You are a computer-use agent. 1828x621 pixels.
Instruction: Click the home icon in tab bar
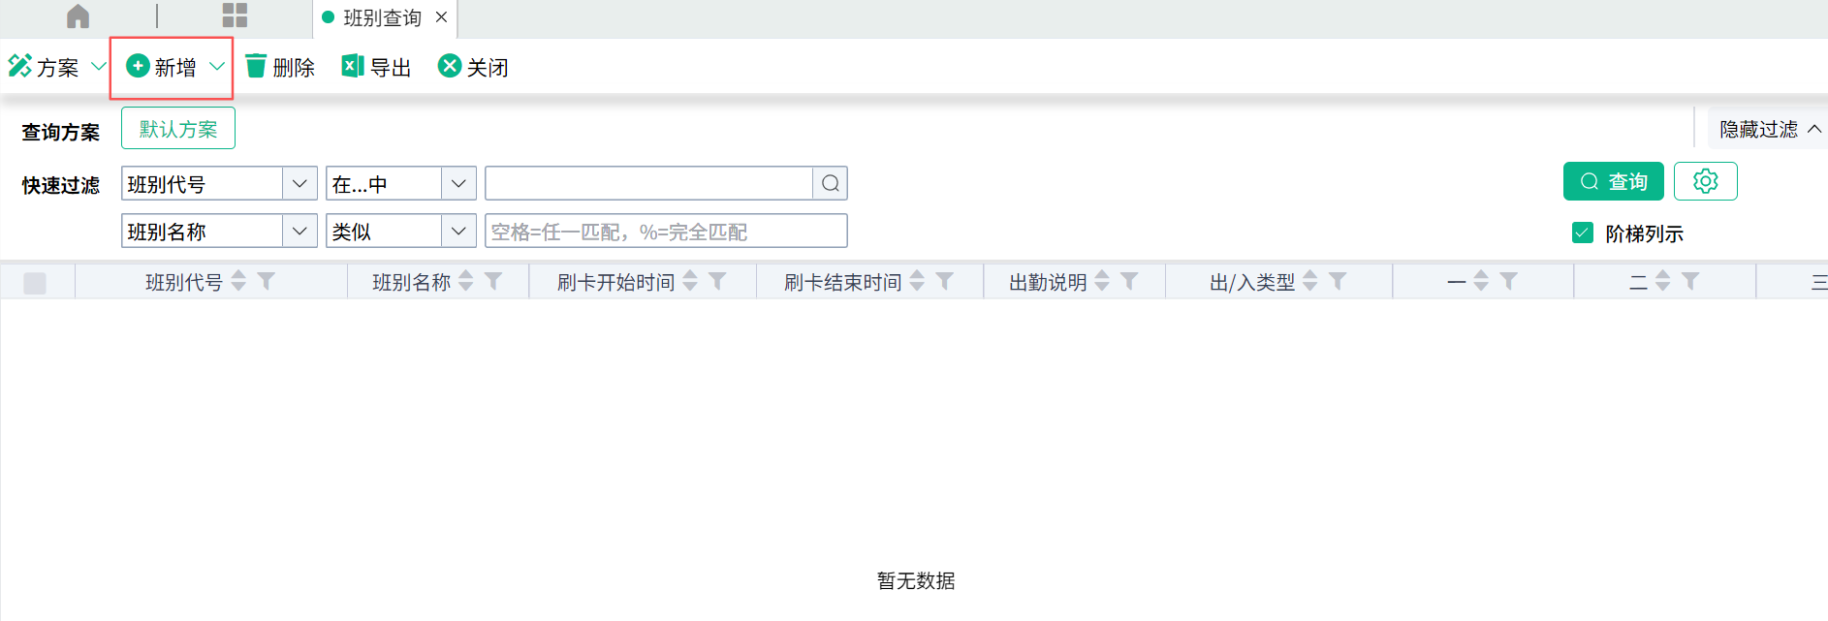(x=78, y=16)
